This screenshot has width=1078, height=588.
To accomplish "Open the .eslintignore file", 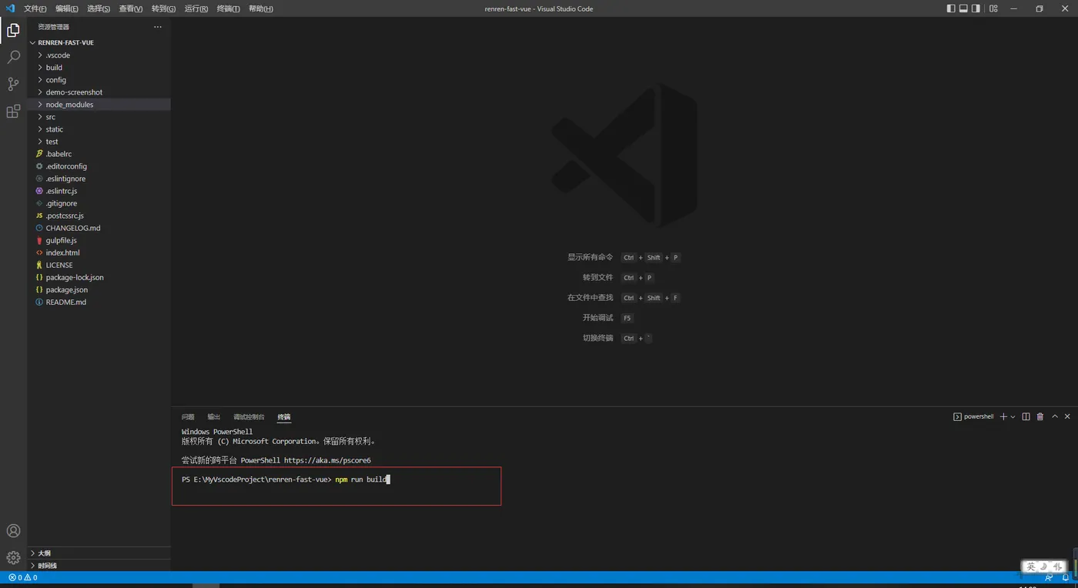I will [x=99, y=179].
